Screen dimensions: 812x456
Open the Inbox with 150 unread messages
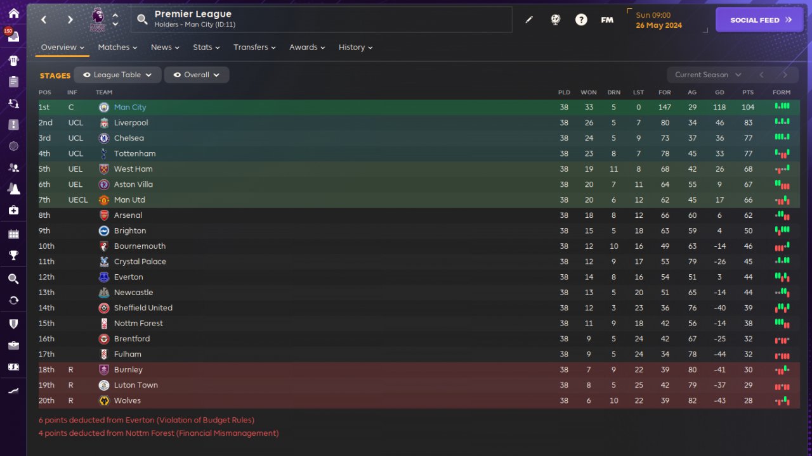[x=13, y=36]
